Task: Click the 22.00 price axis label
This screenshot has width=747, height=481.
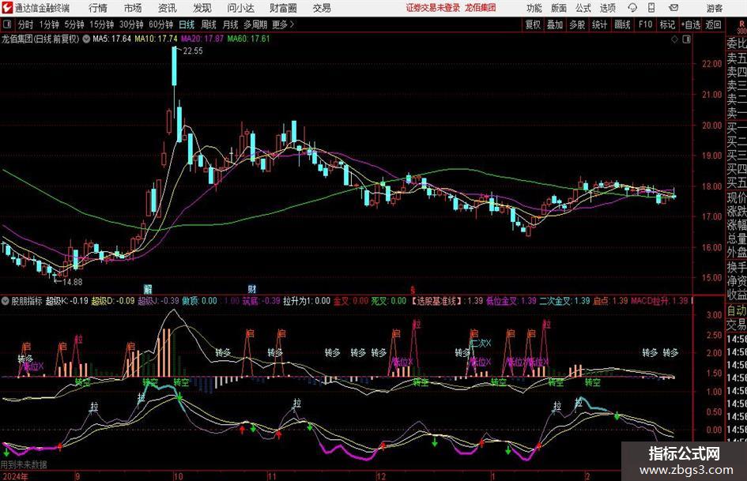Action: pos(711,64)
